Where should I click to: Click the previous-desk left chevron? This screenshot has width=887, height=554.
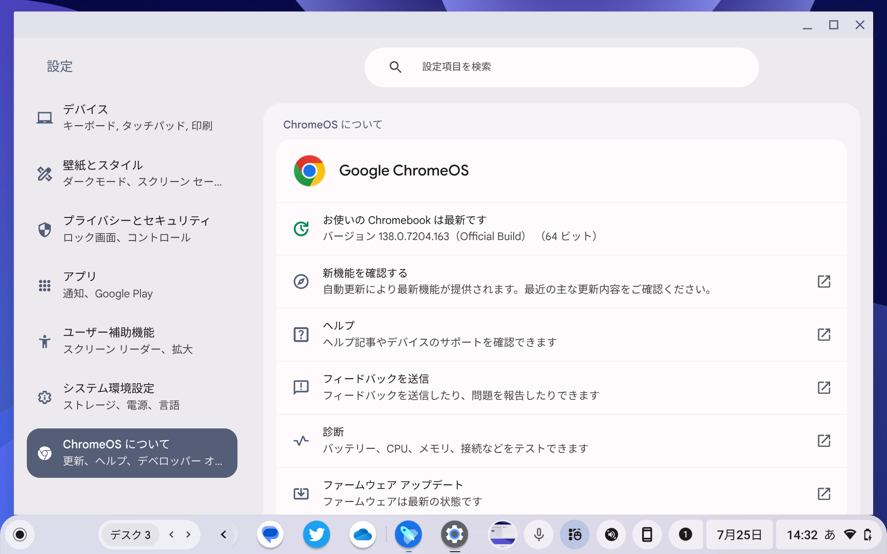pyautogui.click(x=171, y=535)
